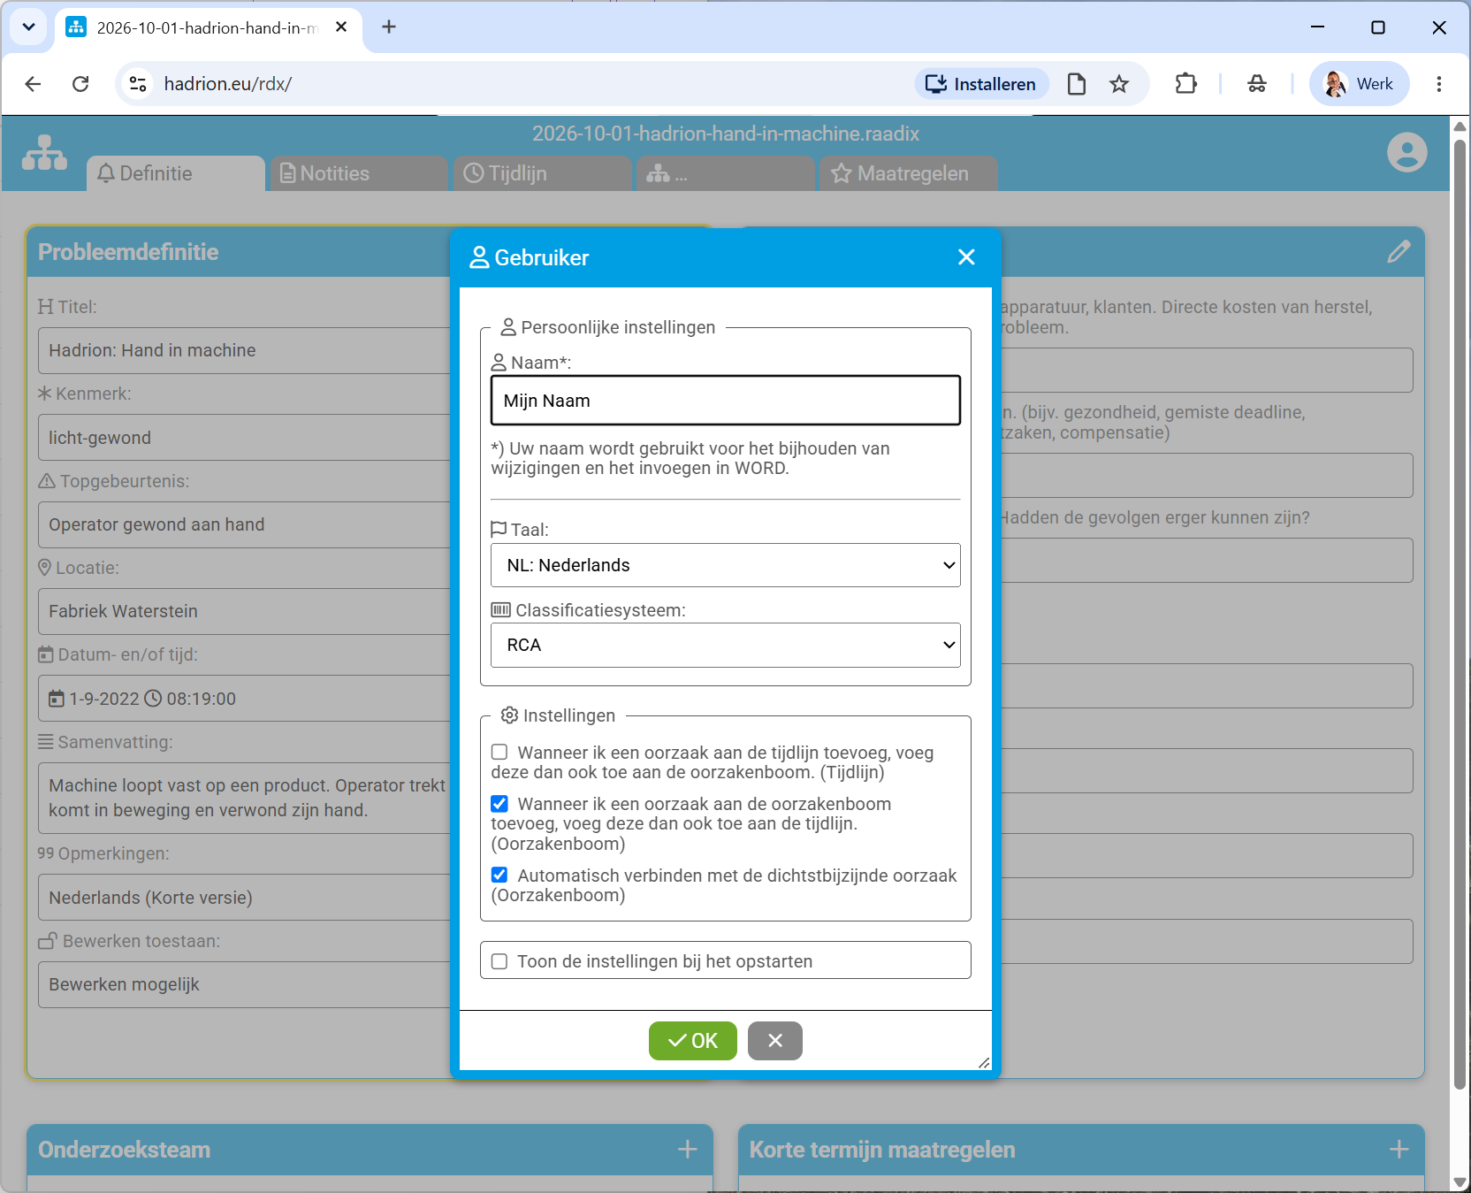Add item with Korte termijn maatregelen plus

[x=1399, y=1149]
